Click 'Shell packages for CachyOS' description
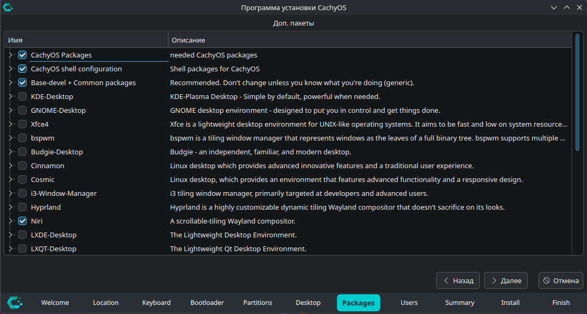 [x=214, y=69]
